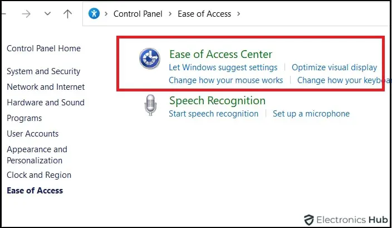The width and height of the screenshot is (392, 228).
Task: Go to Control Panel Home
Action: pyautogui.click(x=43, y=48)
